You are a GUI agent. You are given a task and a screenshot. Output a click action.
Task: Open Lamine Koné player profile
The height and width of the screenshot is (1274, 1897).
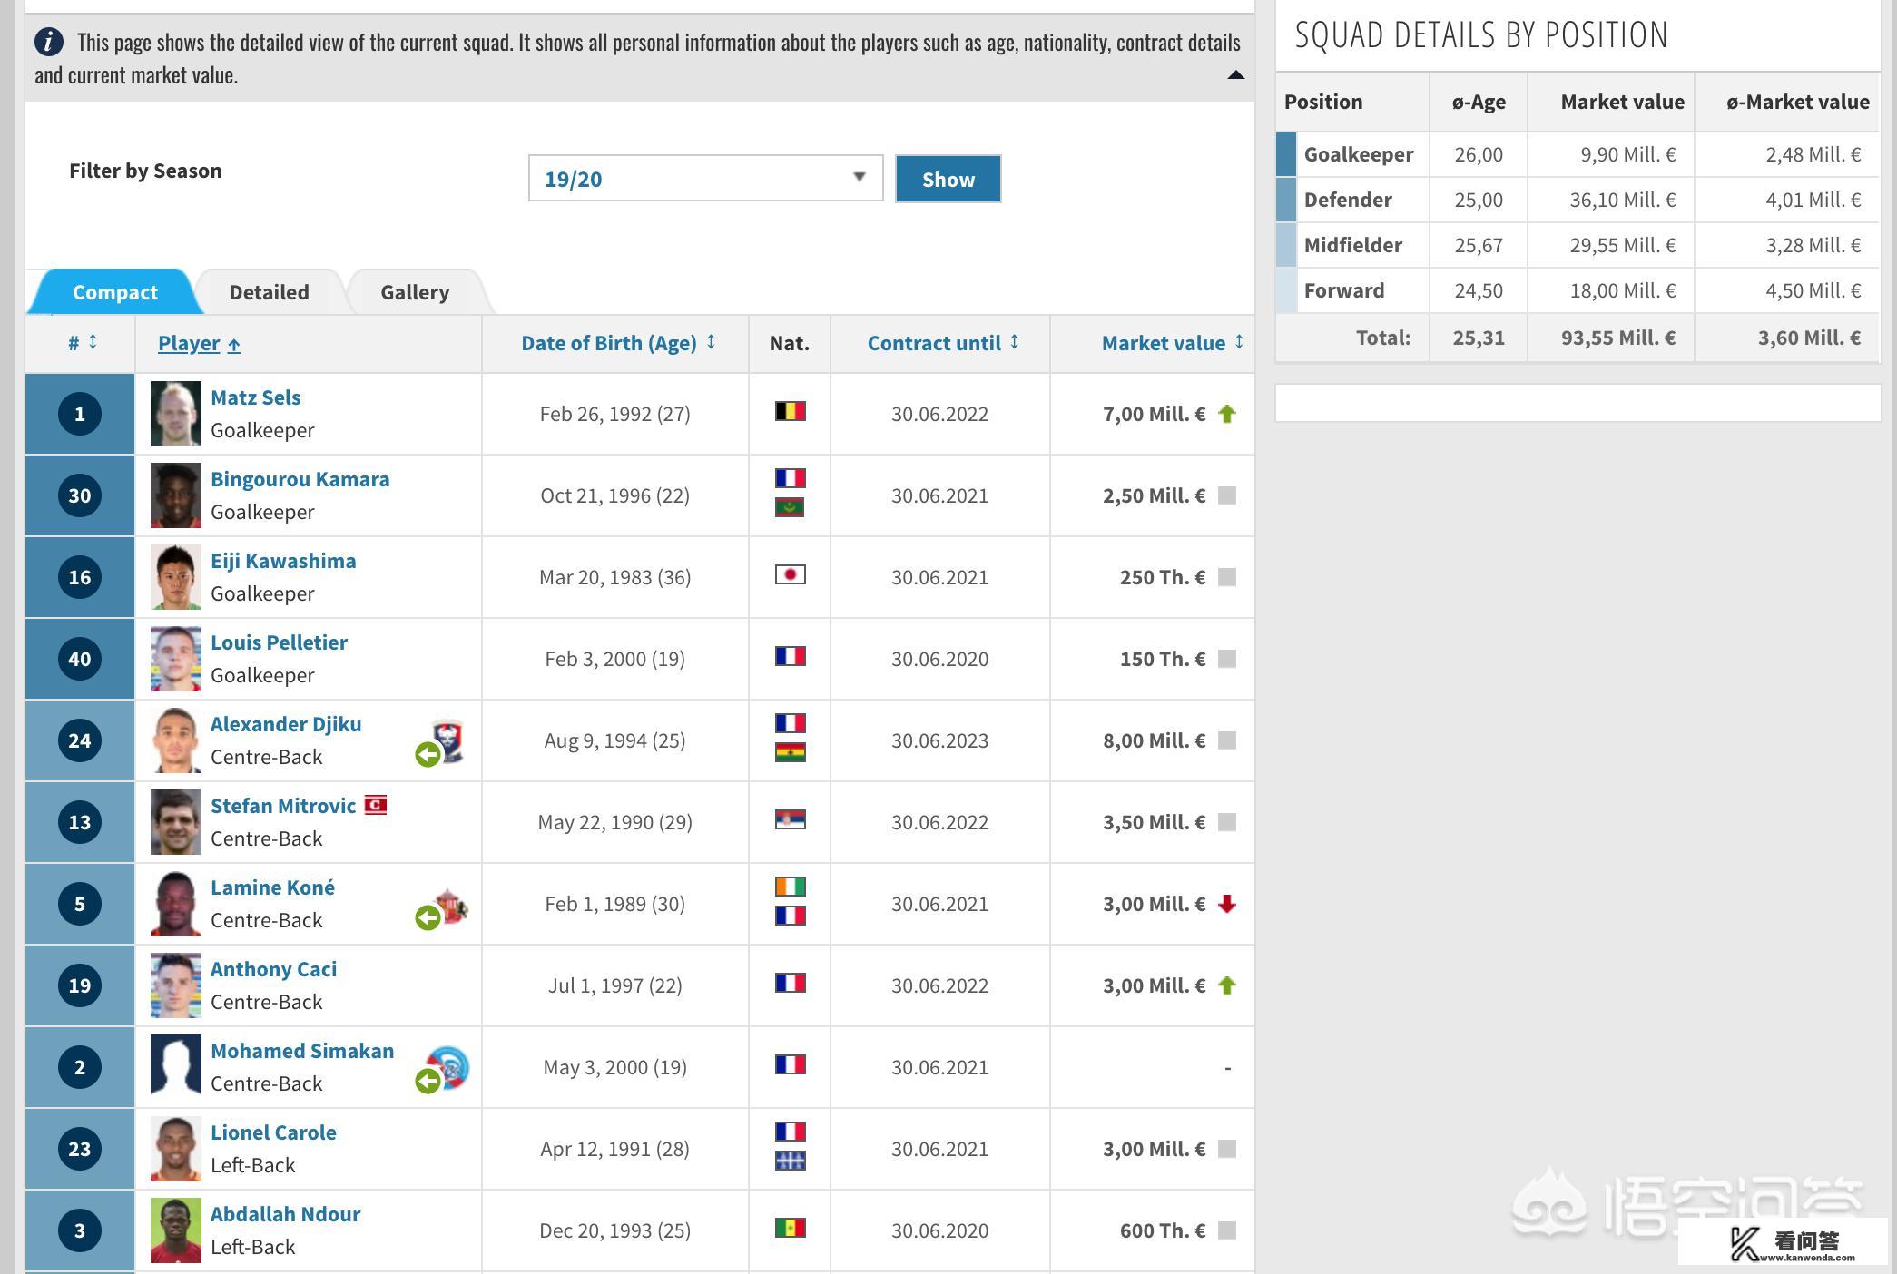(x=272, y=887)
